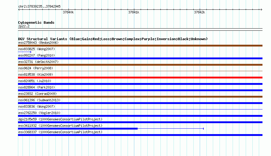Click the thin esv3411932 extension line

tap(171, 129)
